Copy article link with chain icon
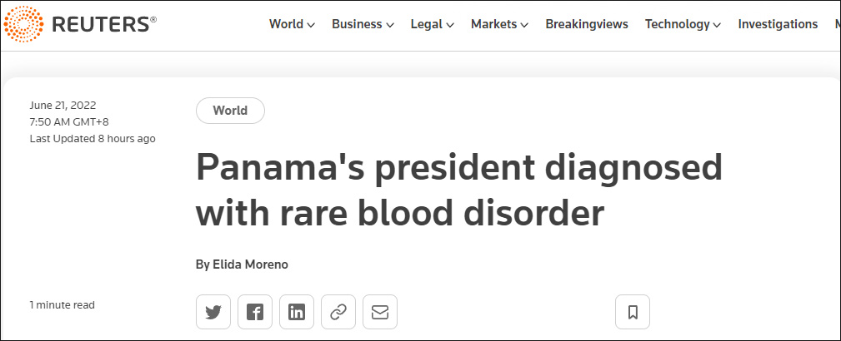Screen dimensions: 841x341 338,312
